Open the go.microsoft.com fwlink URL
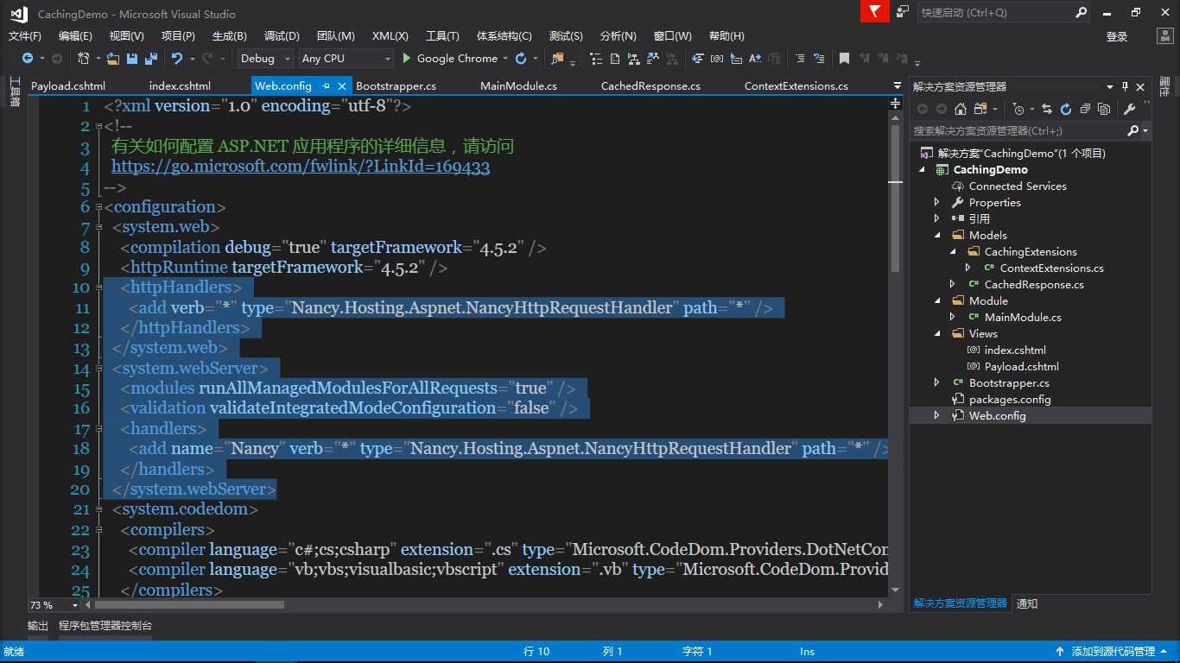The image size is (1180, 663). coord(301,167)
